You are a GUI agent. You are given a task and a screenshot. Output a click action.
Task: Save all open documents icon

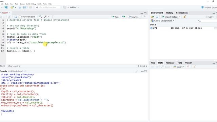tap(25, 7)
